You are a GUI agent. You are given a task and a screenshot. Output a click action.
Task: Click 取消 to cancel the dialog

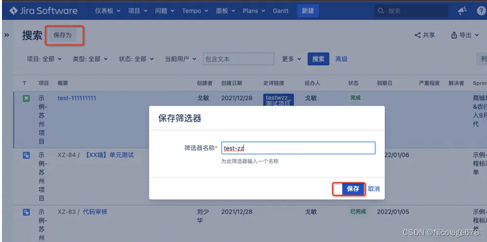coord(374,189)
